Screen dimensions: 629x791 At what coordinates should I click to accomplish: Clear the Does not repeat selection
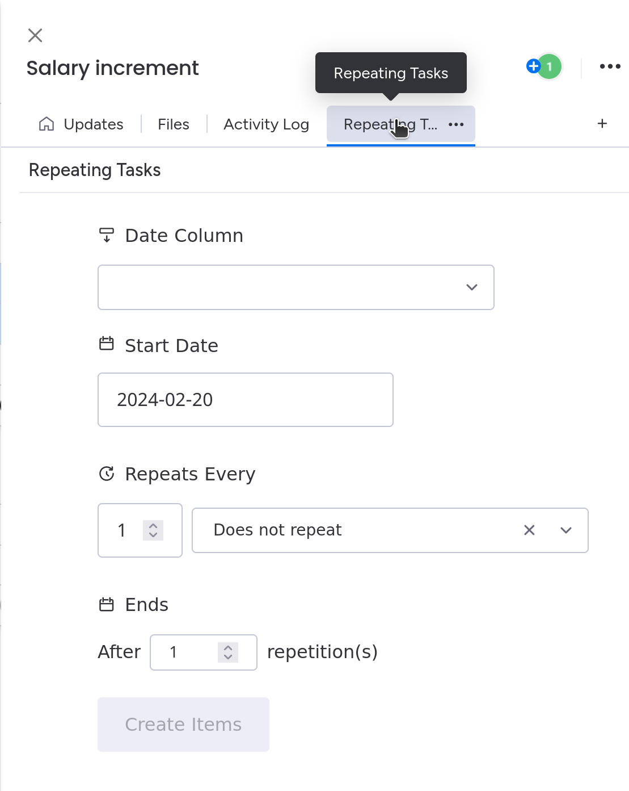pyautogui.click(x=529, y=530)
